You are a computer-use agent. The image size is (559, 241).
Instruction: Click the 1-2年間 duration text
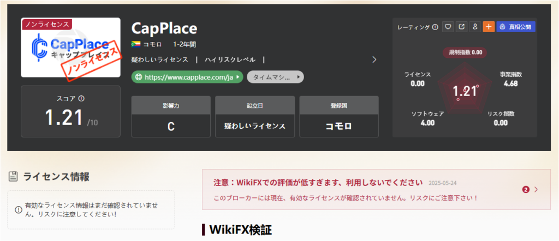[x=185, y=45]
